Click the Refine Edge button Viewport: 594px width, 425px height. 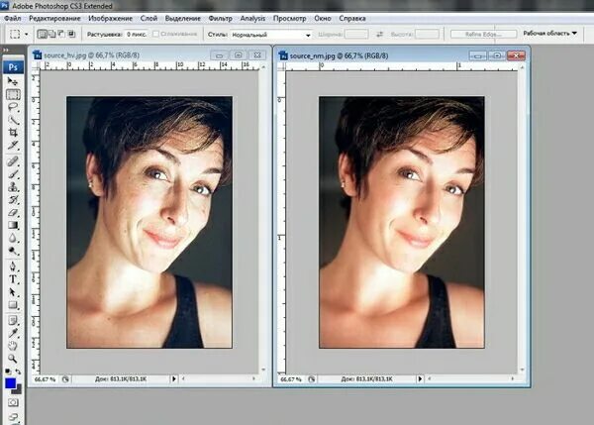[x=483, y=34]
